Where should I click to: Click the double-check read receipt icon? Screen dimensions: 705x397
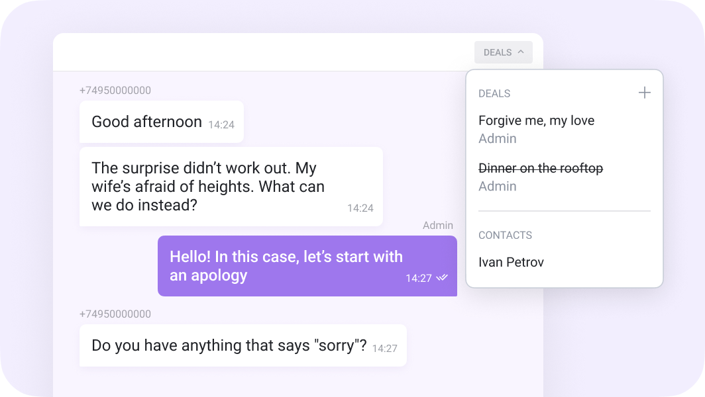click(442, 278)
